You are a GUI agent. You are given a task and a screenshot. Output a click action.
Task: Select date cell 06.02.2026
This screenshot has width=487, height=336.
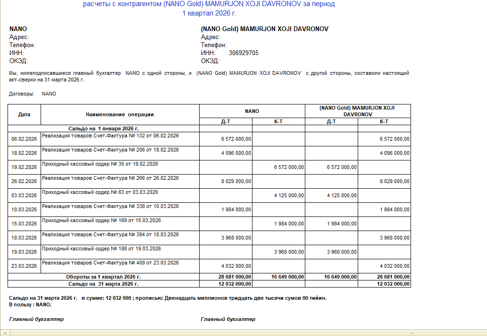pyautogui.click(x=24, y=139)
